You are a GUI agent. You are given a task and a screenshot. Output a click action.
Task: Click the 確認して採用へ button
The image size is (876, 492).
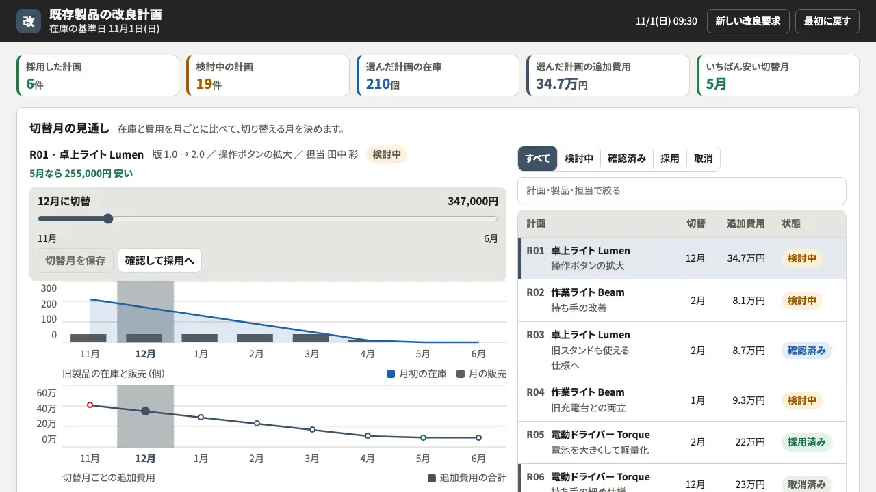[x=159, y=260]
